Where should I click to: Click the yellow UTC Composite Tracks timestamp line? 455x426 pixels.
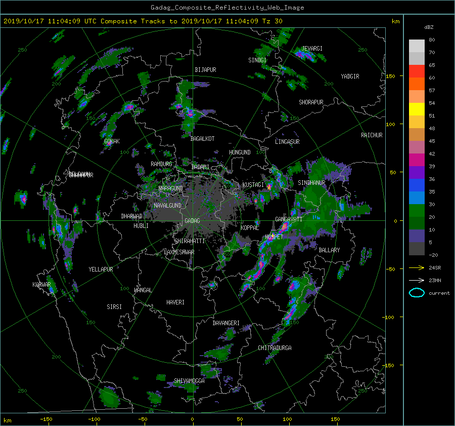click(x=143, y=21)
